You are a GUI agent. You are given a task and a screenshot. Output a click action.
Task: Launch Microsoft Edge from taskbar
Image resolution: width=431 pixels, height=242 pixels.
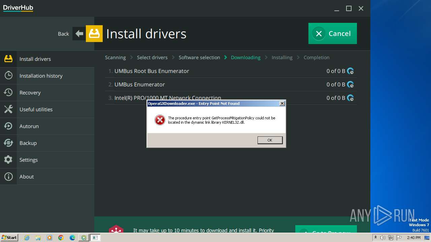pos(72,238)
